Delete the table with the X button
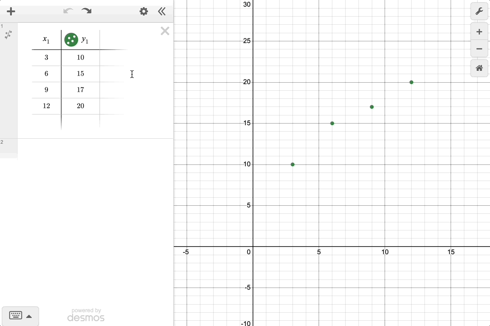Screen dimensions: 490x326 click(x=165, y=31)
